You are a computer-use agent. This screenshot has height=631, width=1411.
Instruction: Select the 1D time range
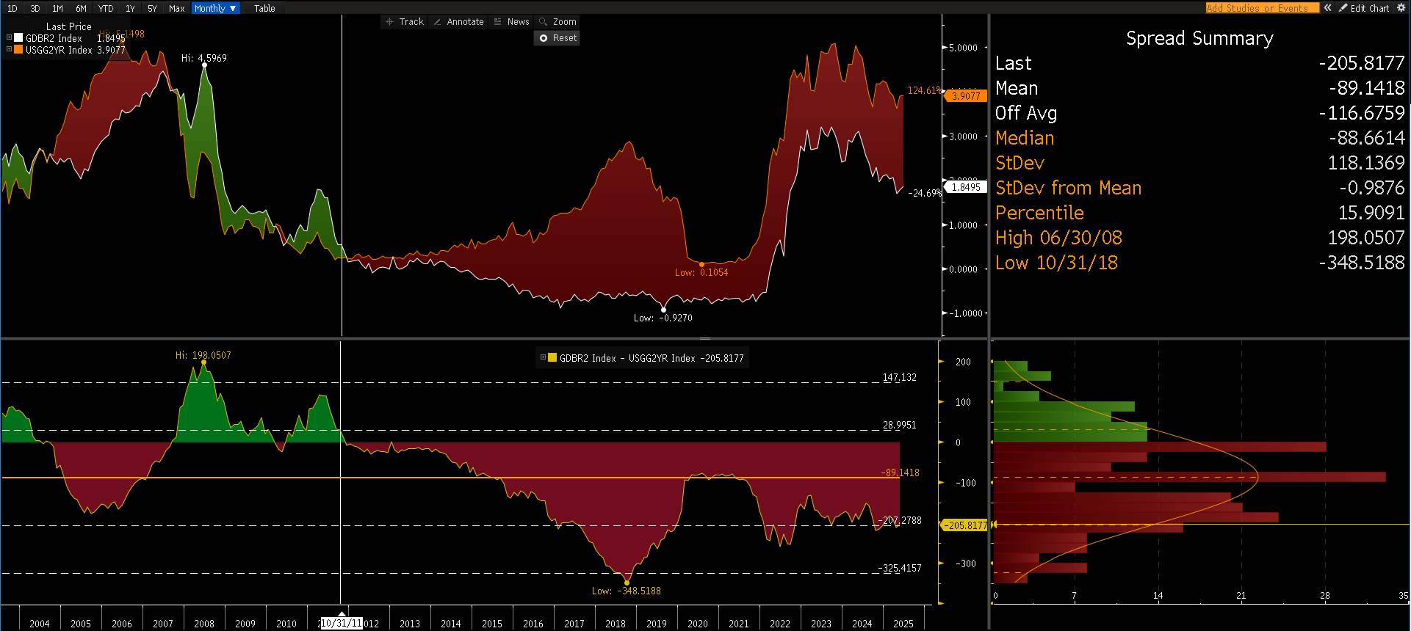pos(12,8)
